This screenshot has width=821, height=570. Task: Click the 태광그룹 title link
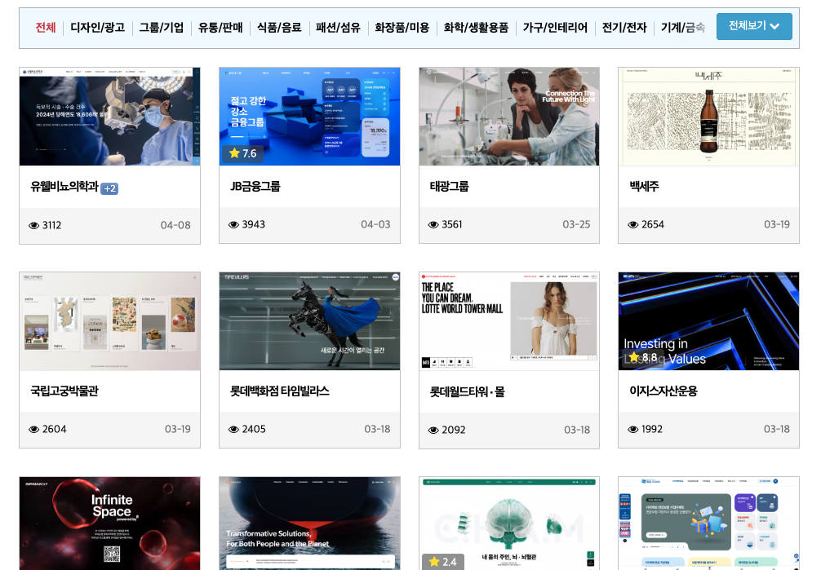[449, 187]
